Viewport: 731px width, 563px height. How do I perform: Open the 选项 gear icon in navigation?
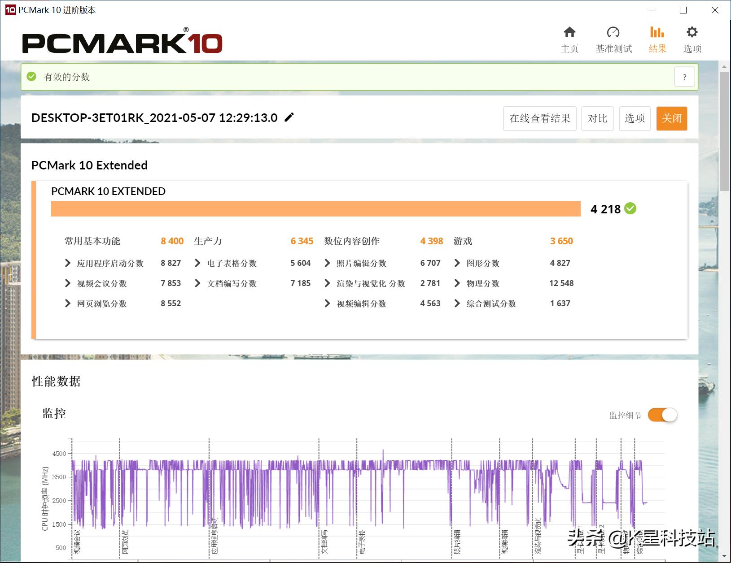point(692,32)
